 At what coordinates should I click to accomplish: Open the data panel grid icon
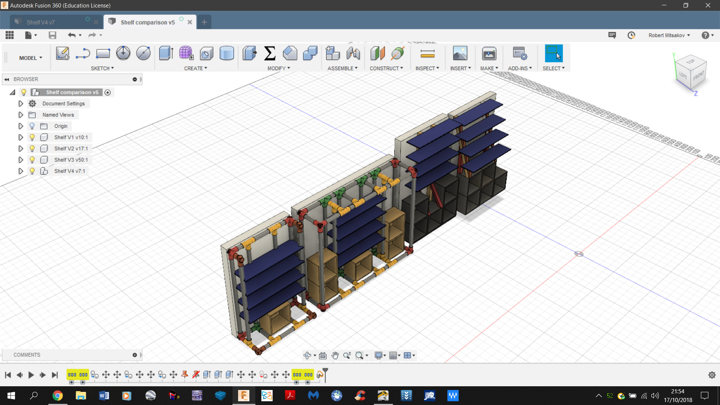(x=10, y=35)
